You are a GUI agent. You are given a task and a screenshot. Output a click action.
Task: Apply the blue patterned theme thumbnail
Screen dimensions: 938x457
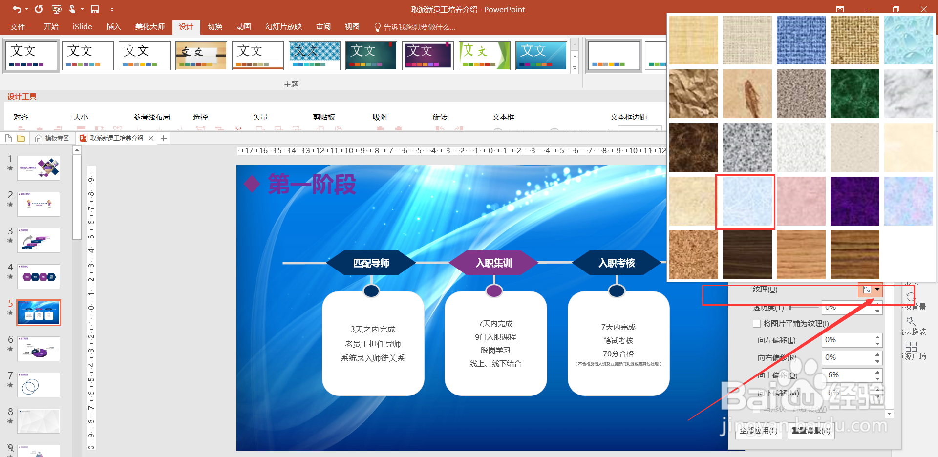[315, 56]
